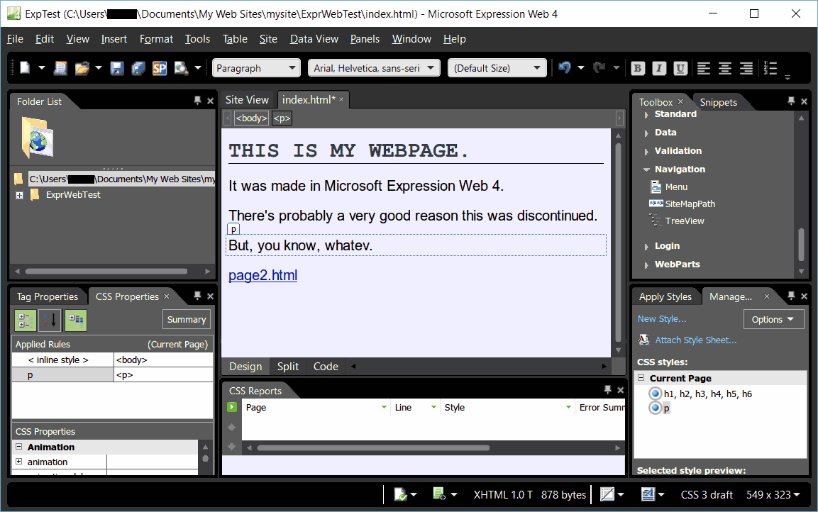Open the 549 x 323 page size dropdown
This screenshot has width=818, height=512.
tap(773, 495)
